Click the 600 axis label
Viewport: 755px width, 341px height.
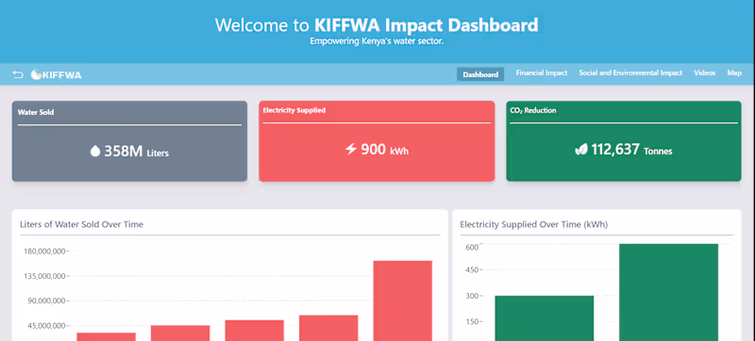click(471, 247)
